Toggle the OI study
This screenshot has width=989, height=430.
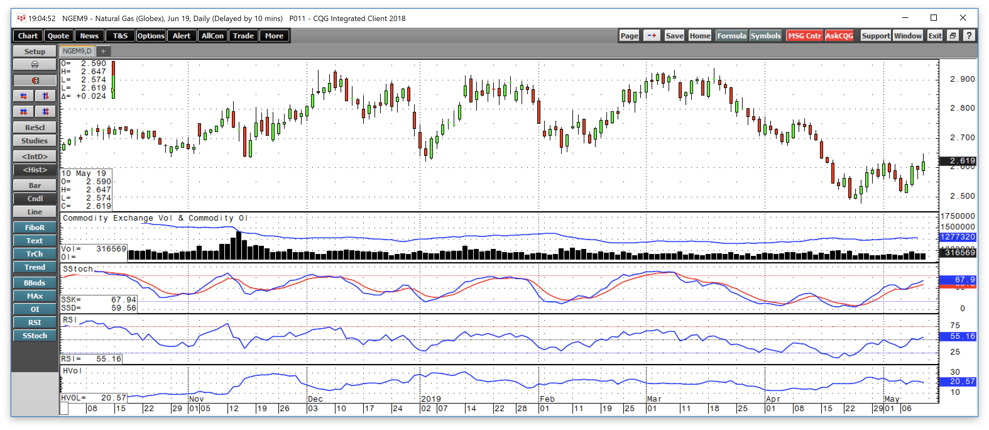coord(35,309)
